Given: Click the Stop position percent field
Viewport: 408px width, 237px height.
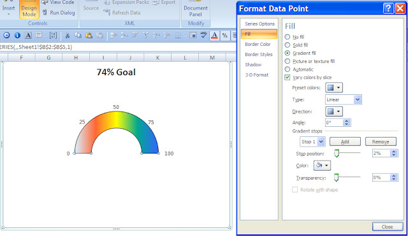Looking at the screenshot, I should pyautogui.click(x=381, y=154).
